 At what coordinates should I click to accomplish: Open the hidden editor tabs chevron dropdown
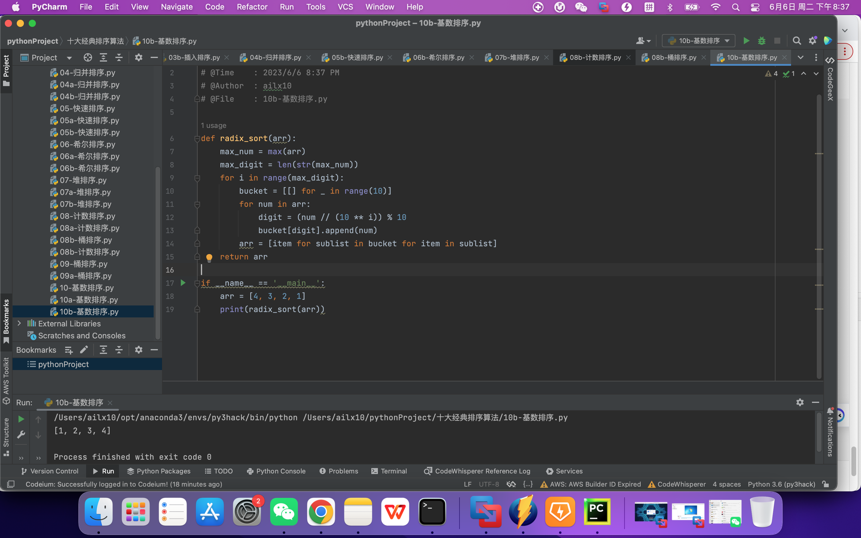(801, 57)
